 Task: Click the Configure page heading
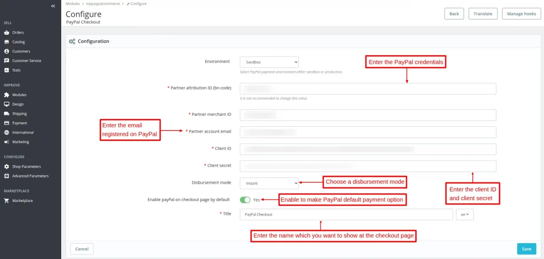83,14
